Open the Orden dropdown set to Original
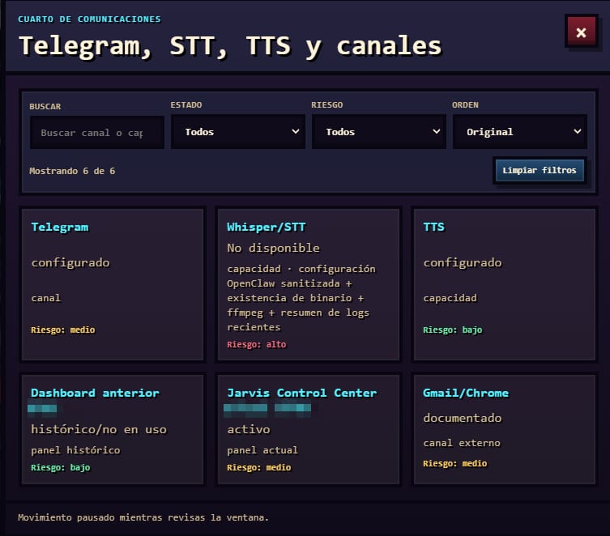The image size is (610, 536). 520,132
